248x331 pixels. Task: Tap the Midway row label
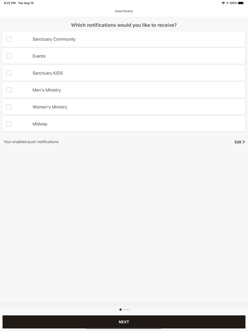(x=40, y=124)
